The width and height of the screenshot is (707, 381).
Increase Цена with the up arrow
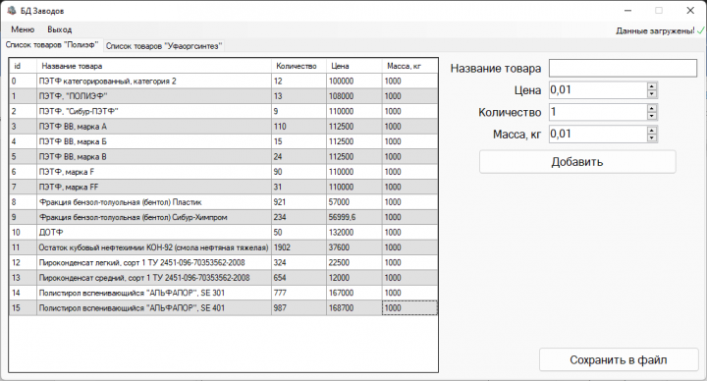652,86
